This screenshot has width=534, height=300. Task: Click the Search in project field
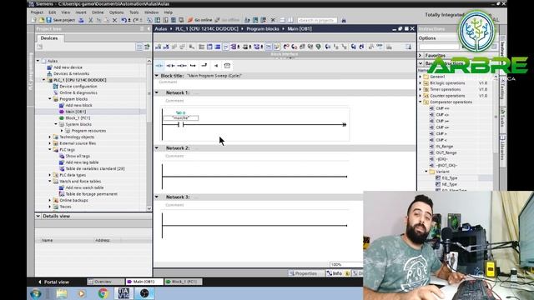coord(317,20)
